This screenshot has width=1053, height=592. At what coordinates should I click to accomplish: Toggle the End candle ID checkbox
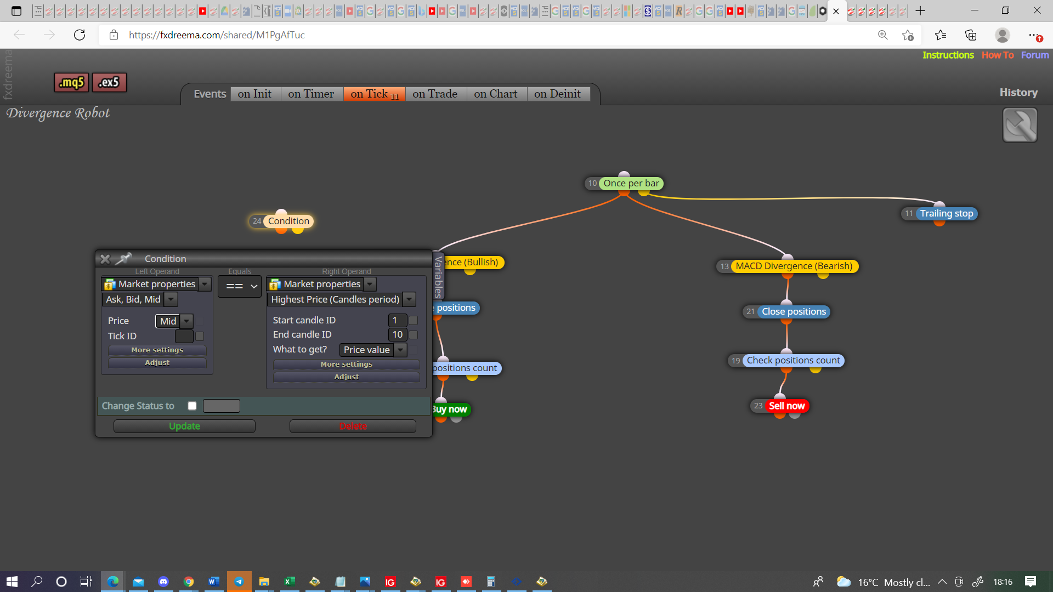pyautogui.click(x=414, y=334)
